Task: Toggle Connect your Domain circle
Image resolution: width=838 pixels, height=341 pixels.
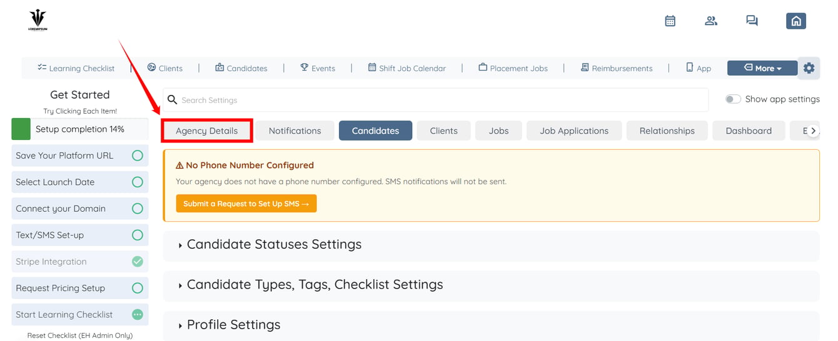Action: 138,209
